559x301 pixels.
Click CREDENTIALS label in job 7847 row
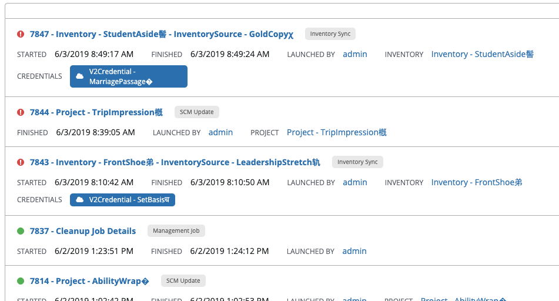point(39,76)
